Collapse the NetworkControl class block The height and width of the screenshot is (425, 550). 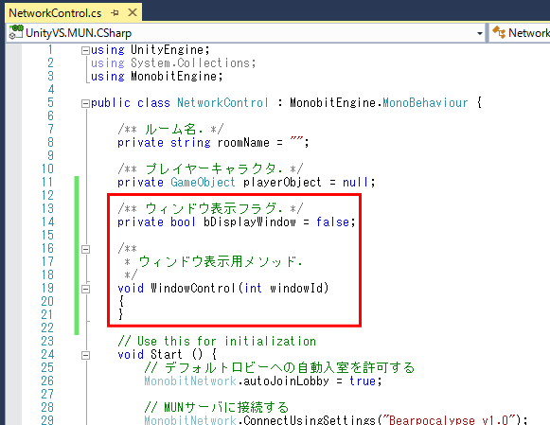pyautogui.click(x=85, y=104)
